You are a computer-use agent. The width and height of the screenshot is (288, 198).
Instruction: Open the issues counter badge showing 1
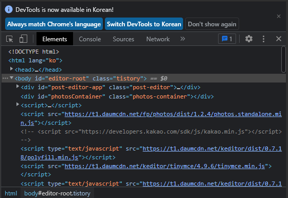coord(227,39)
